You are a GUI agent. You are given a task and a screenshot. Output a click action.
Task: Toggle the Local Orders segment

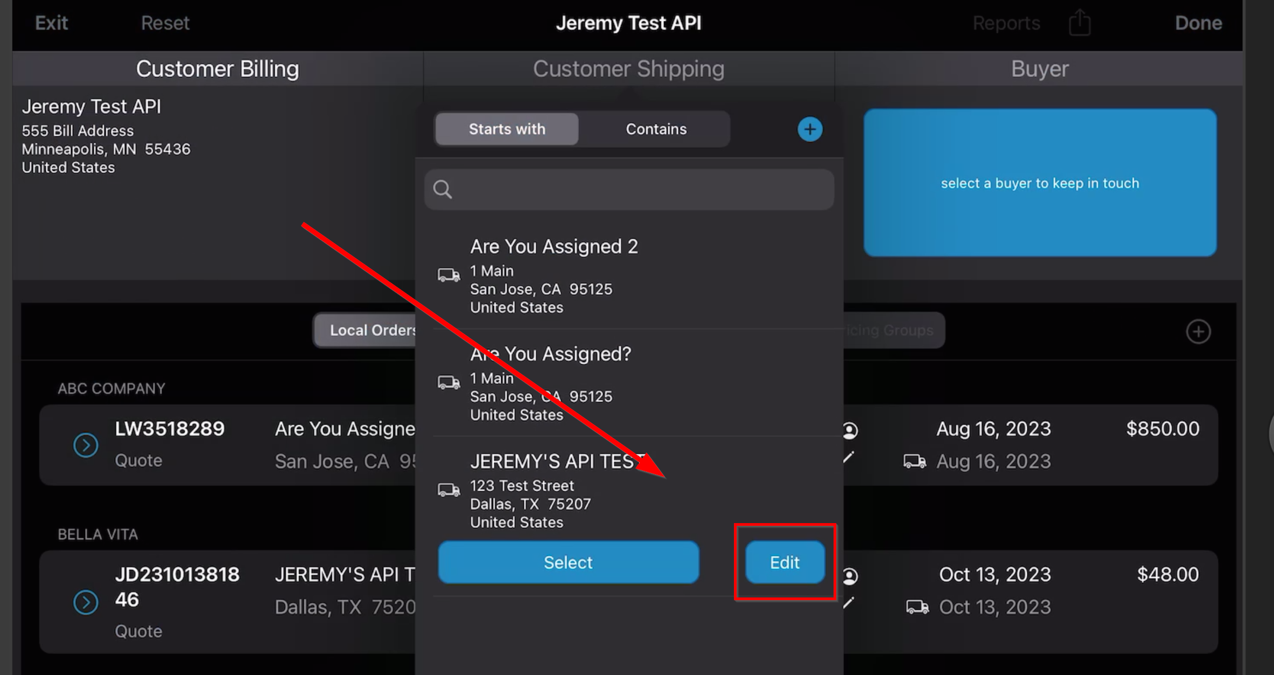pyautogui.click(x=374, y=330)
